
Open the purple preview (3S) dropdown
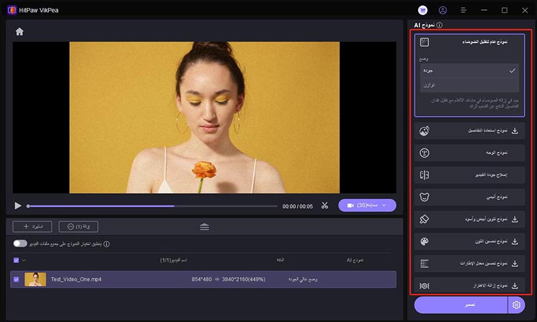[367, 205]
